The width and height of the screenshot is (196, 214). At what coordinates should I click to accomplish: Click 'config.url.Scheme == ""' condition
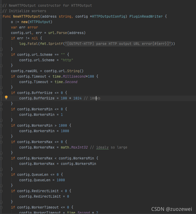[x=41, y=55]
